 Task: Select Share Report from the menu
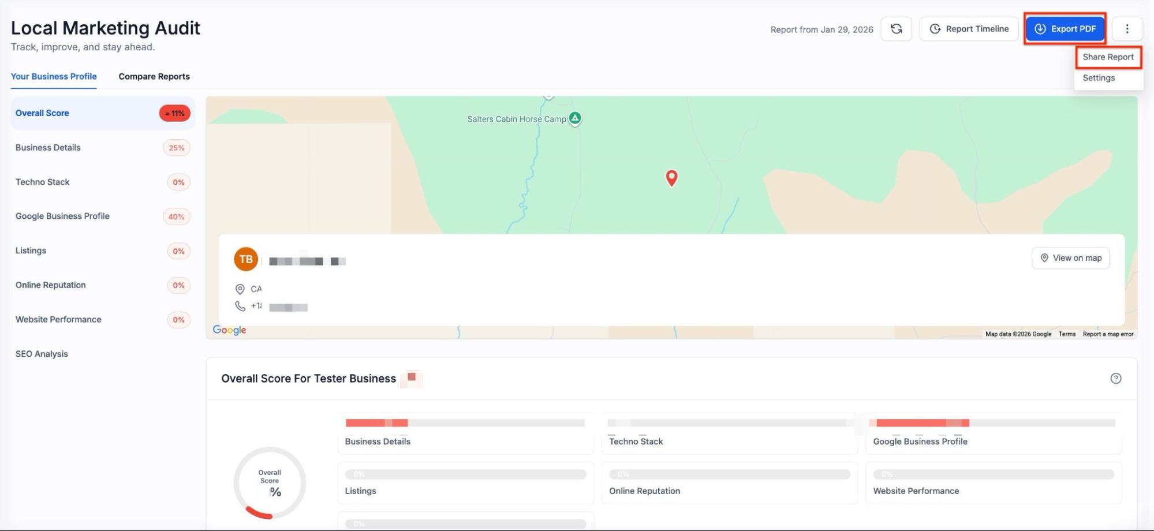click(1108, 57)
